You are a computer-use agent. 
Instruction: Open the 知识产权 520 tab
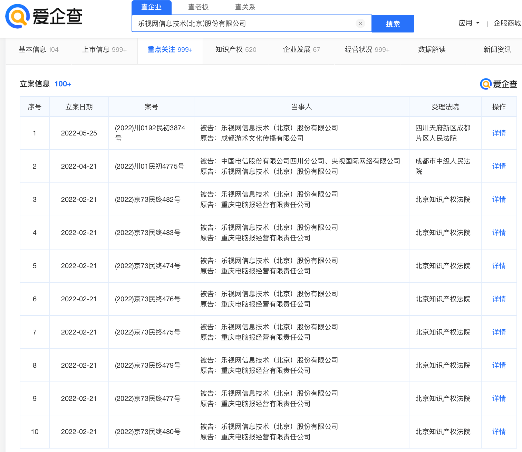click(236, 50)
